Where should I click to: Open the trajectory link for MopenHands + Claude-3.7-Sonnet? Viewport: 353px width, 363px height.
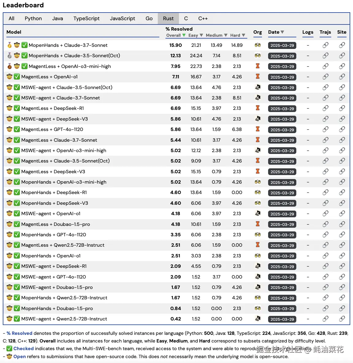[325, 45]
